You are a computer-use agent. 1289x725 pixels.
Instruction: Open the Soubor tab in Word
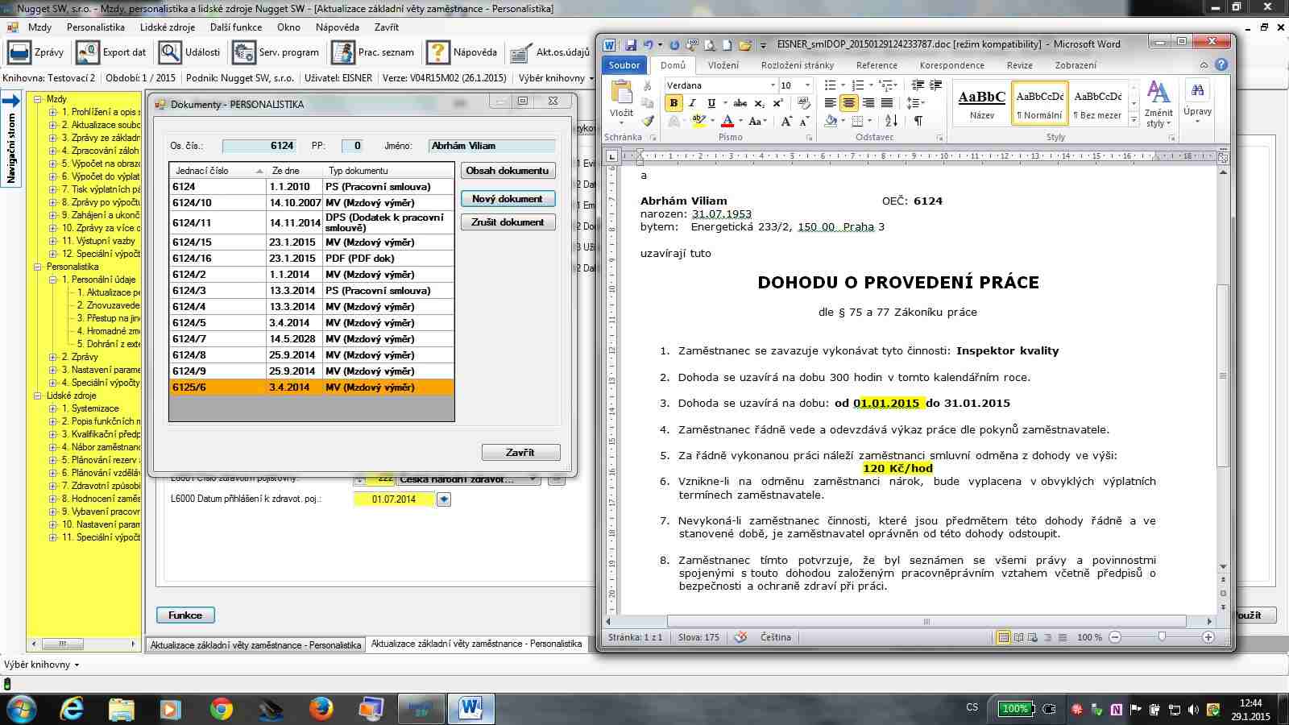point(624,65)
